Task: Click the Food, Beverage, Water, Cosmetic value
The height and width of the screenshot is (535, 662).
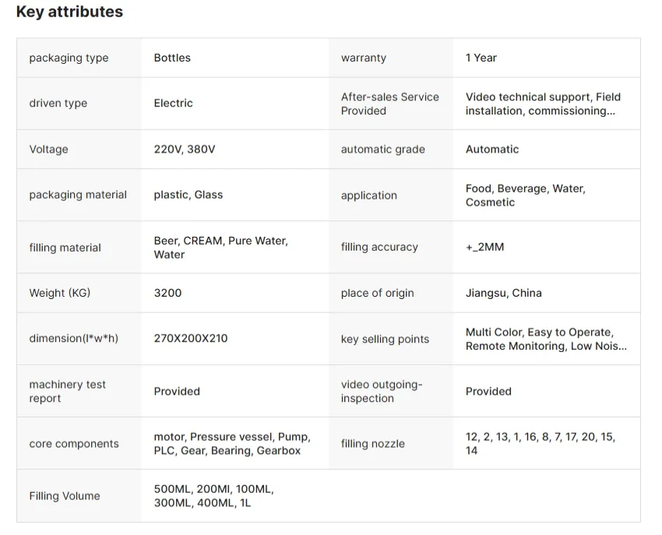Action: [x=525, y=195]
